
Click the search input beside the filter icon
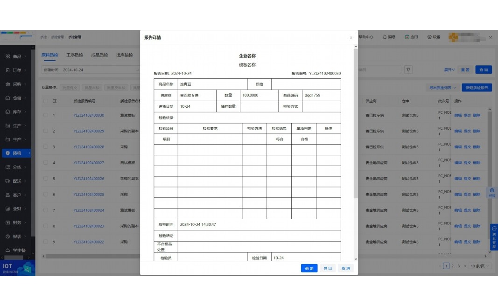pos(379,70)
